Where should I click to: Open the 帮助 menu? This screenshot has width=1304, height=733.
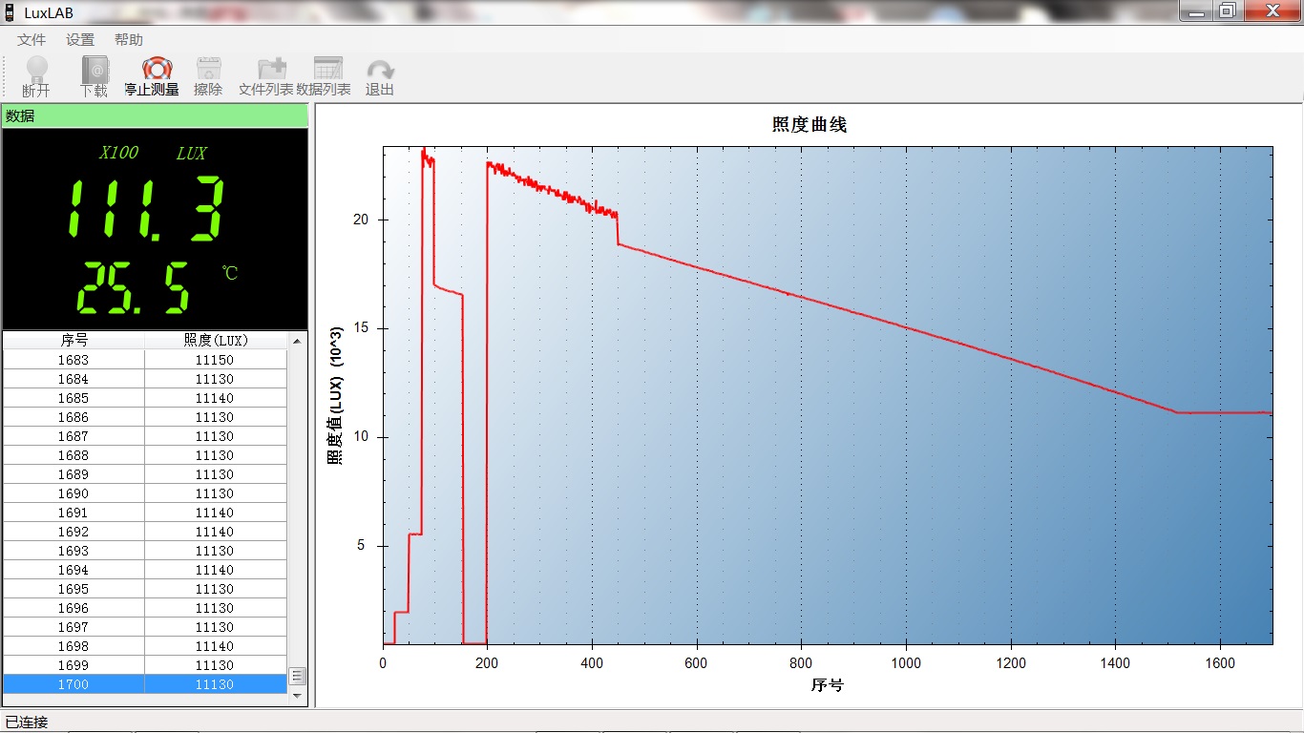(128, 40)
